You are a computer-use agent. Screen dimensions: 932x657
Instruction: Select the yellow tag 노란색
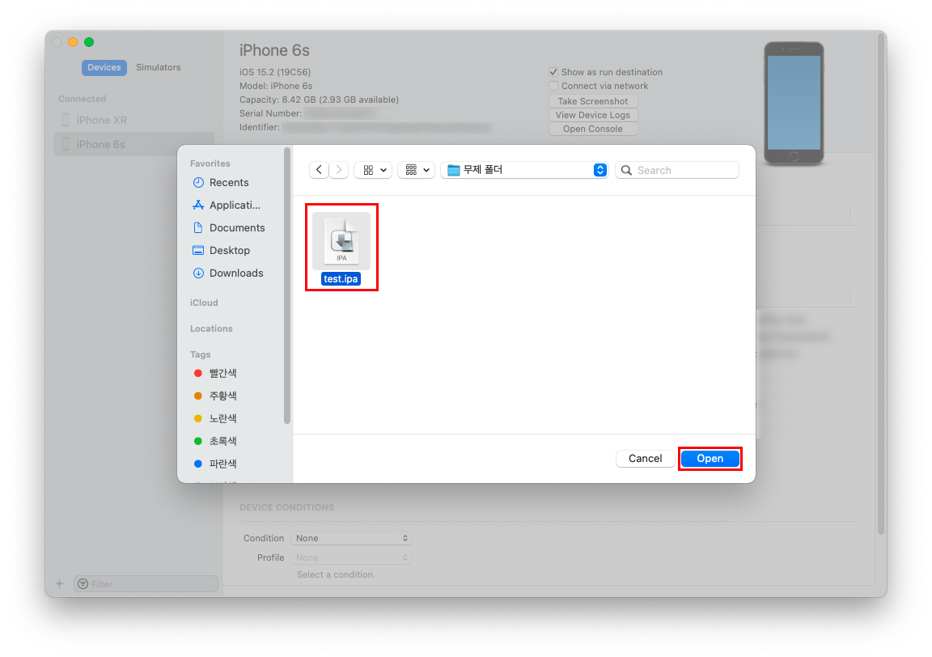222,418
